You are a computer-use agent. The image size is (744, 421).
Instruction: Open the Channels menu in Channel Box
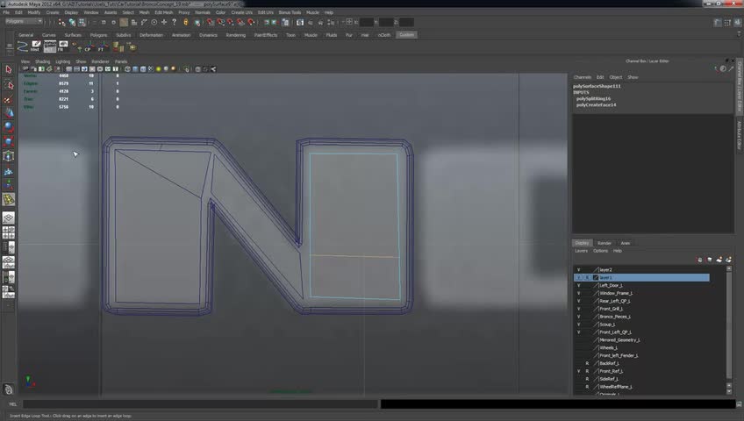583,77
